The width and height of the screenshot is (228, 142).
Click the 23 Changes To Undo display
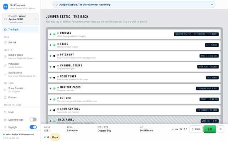coord(207,110)
